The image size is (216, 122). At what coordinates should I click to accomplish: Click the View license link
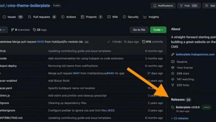[185, 68]
